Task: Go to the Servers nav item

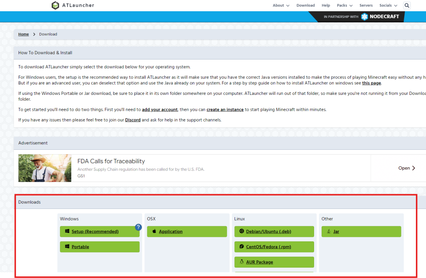Action: pyautogui.click(x=366, y=5)
